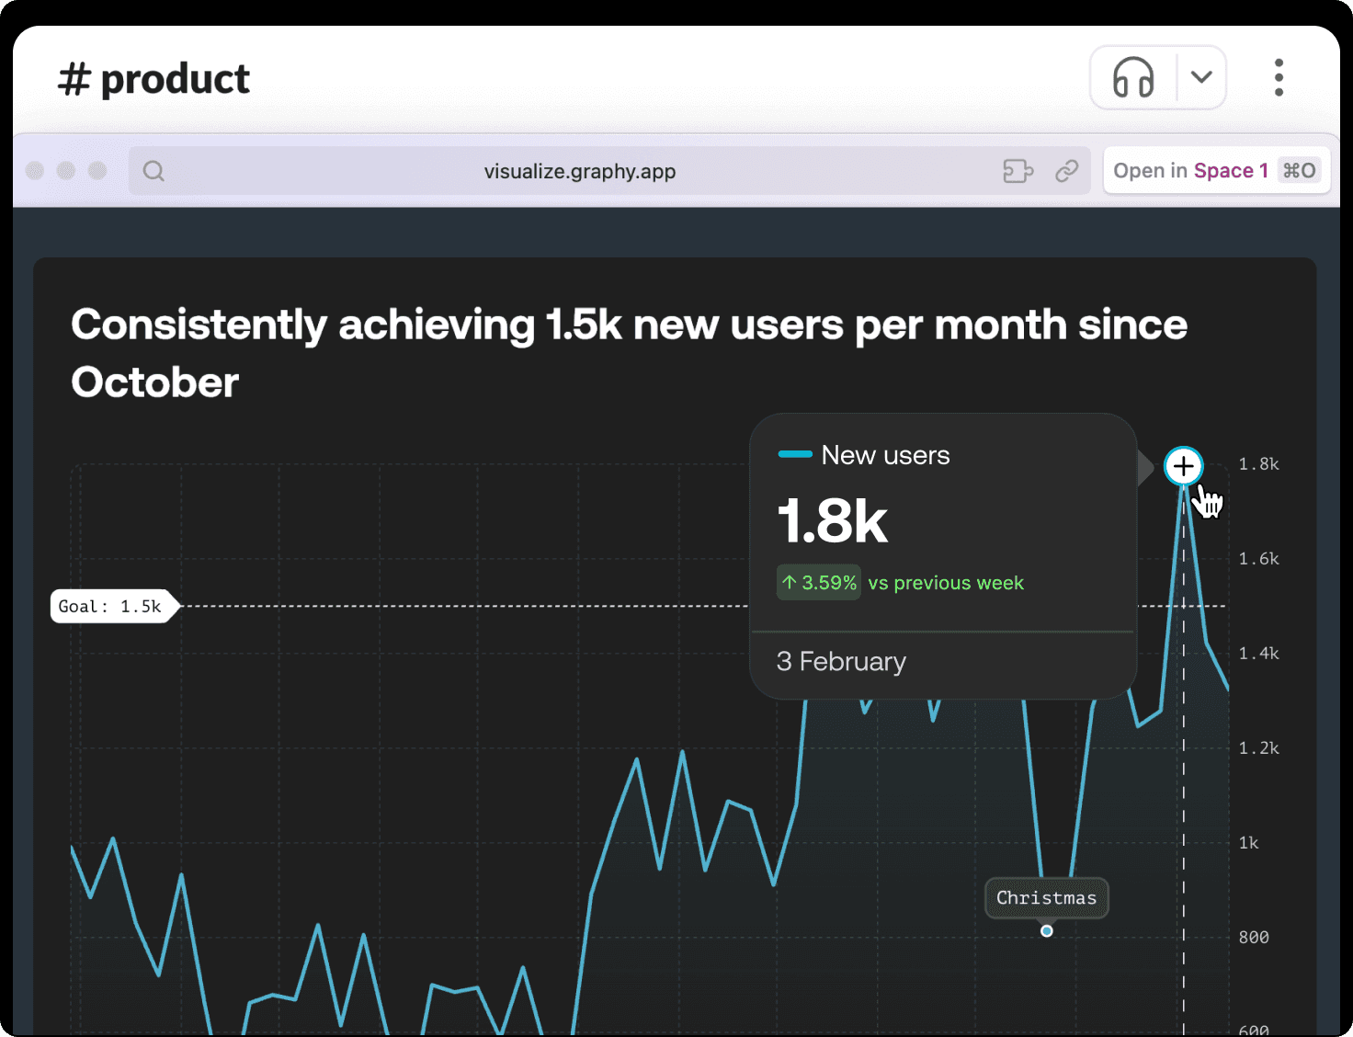This screenshot has width=1353, height=1037.
Task: Click the visualize.graphy.app address field
Action: coord(579,171)
